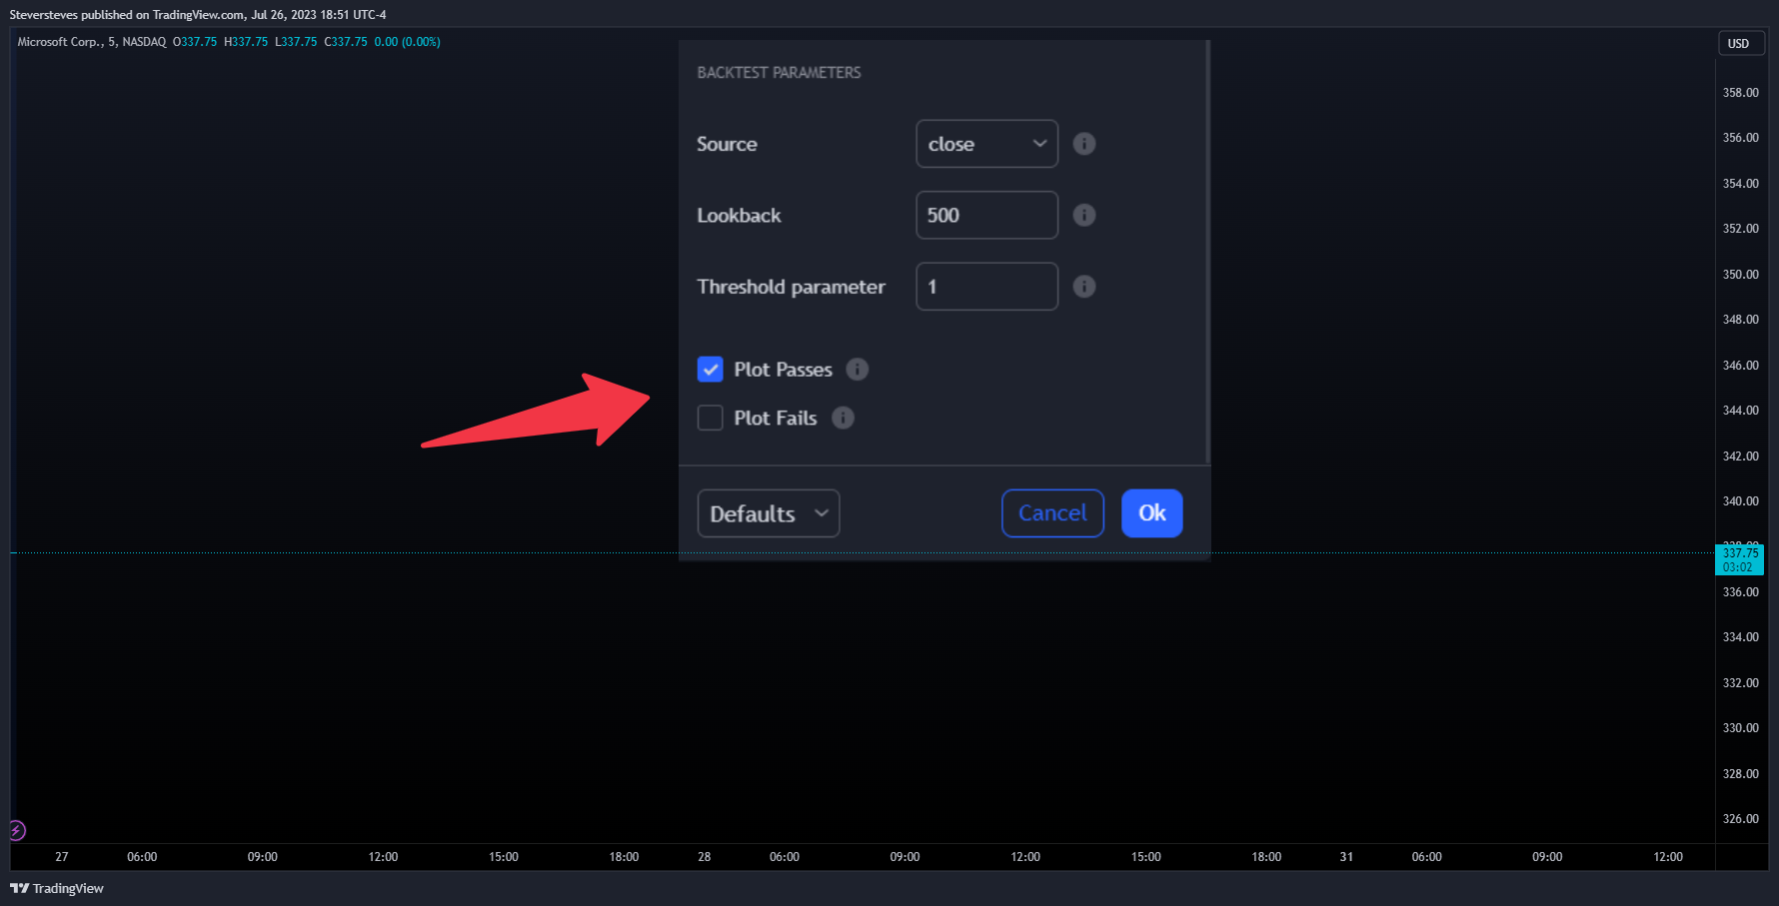The height and width of the screenshot is (906, 1779).
Task: Click the 326.00 price axis label
Action: pyautogui.click(x=1741, y=819)
